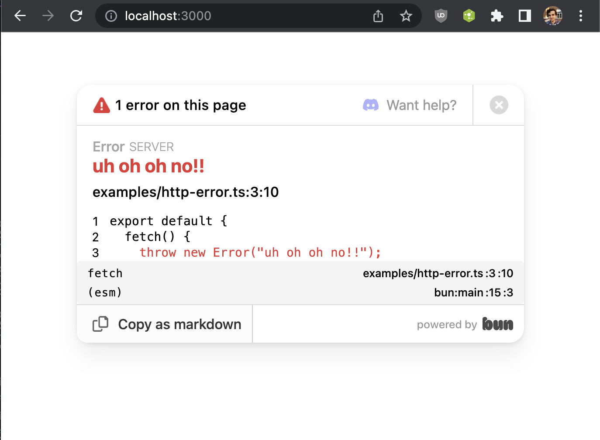Image resolution: width=600 pixels, height=440 pixels.
Task: Select highlighted throw new Error line
Action: pos(260,252)
